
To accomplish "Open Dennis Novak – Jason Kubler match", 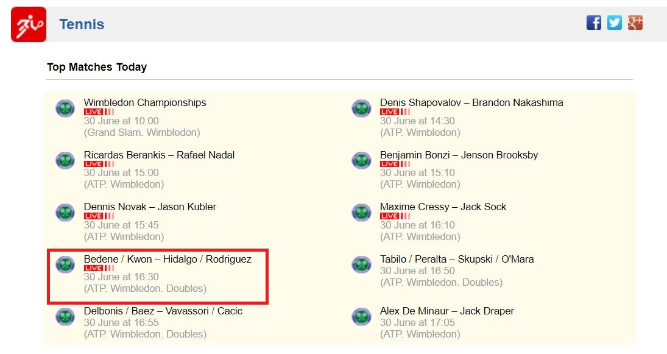I will (x=150, y=207).
